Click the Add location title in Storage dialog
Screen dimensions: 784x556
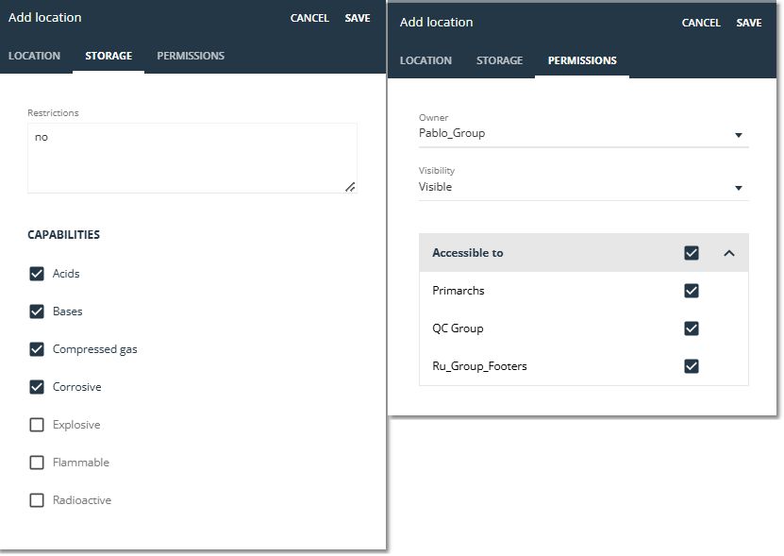44,18
